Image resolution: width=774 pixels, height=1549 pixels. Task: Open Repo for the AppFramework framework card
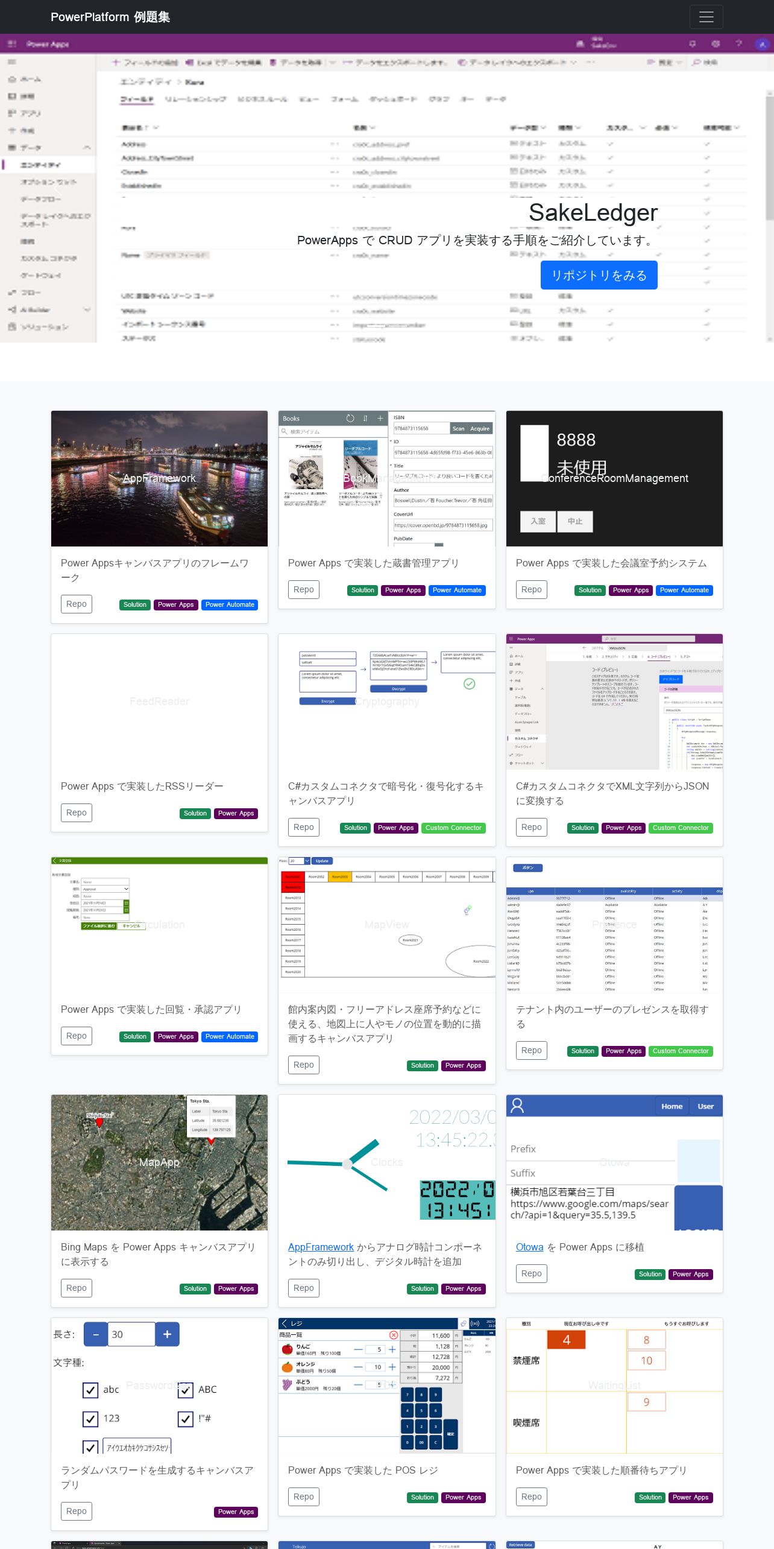[77, 604]
